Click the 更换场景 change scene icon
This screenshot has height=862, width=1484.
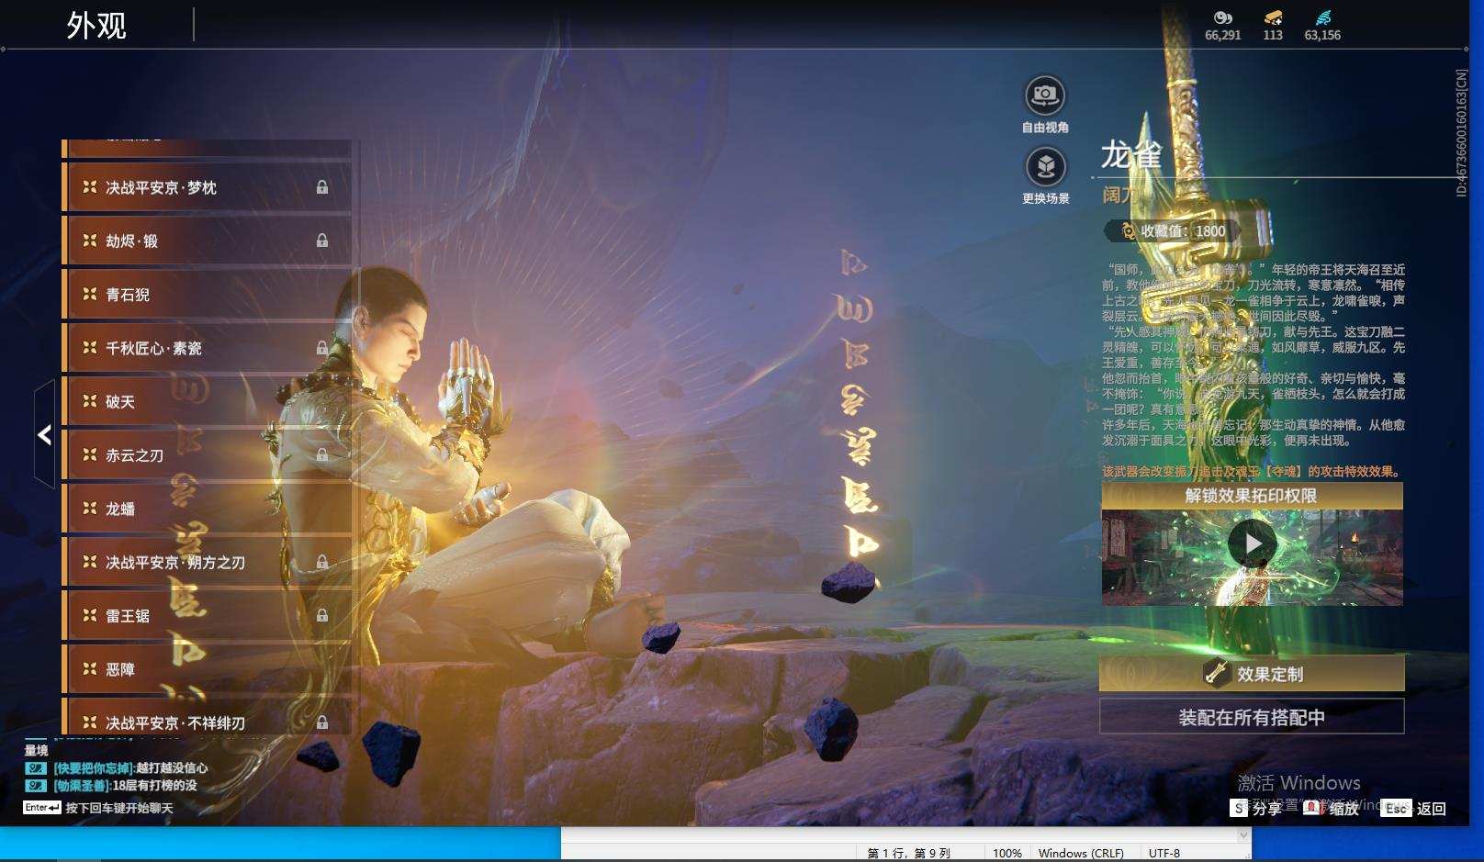(x=1045, y=167)
